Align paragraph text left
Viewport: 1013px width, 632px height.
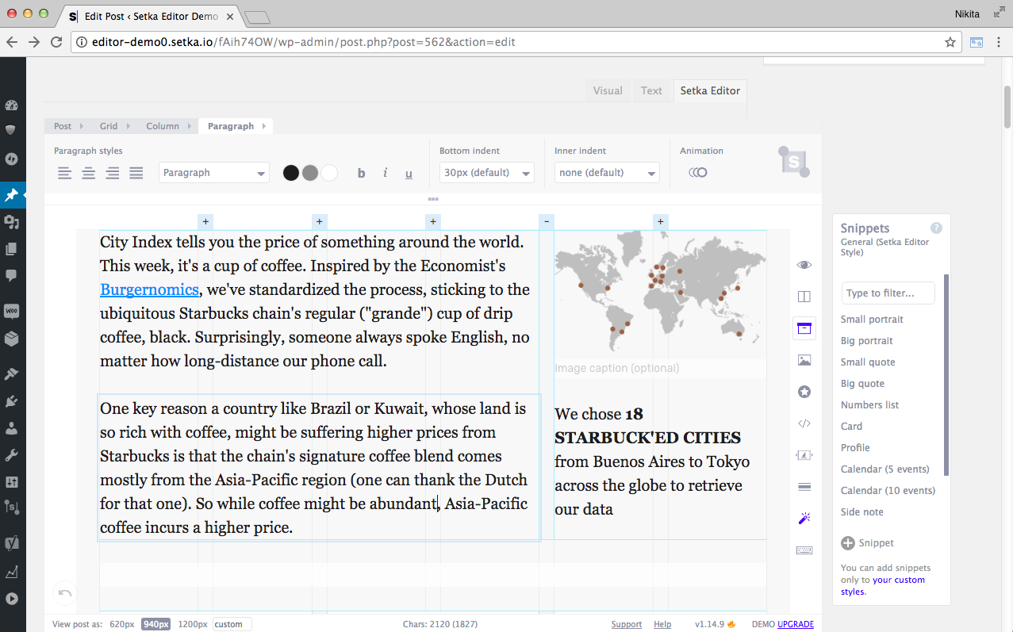[65, 173]
